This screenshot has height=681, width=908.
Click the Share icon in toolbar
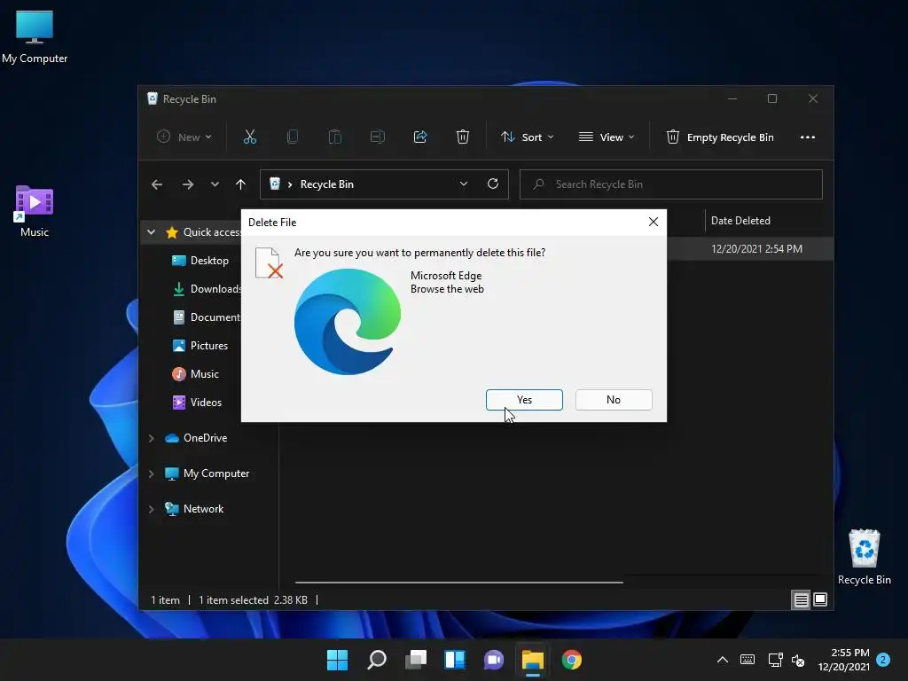click(x=419, y=137)
